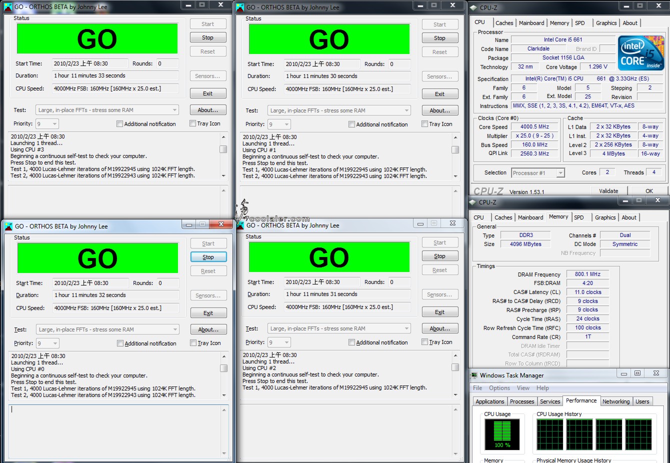Viewport: 670px width, 463px height.
Task: Click Start in the CPU #1 ORTHOS window
Action: [440, 24]
